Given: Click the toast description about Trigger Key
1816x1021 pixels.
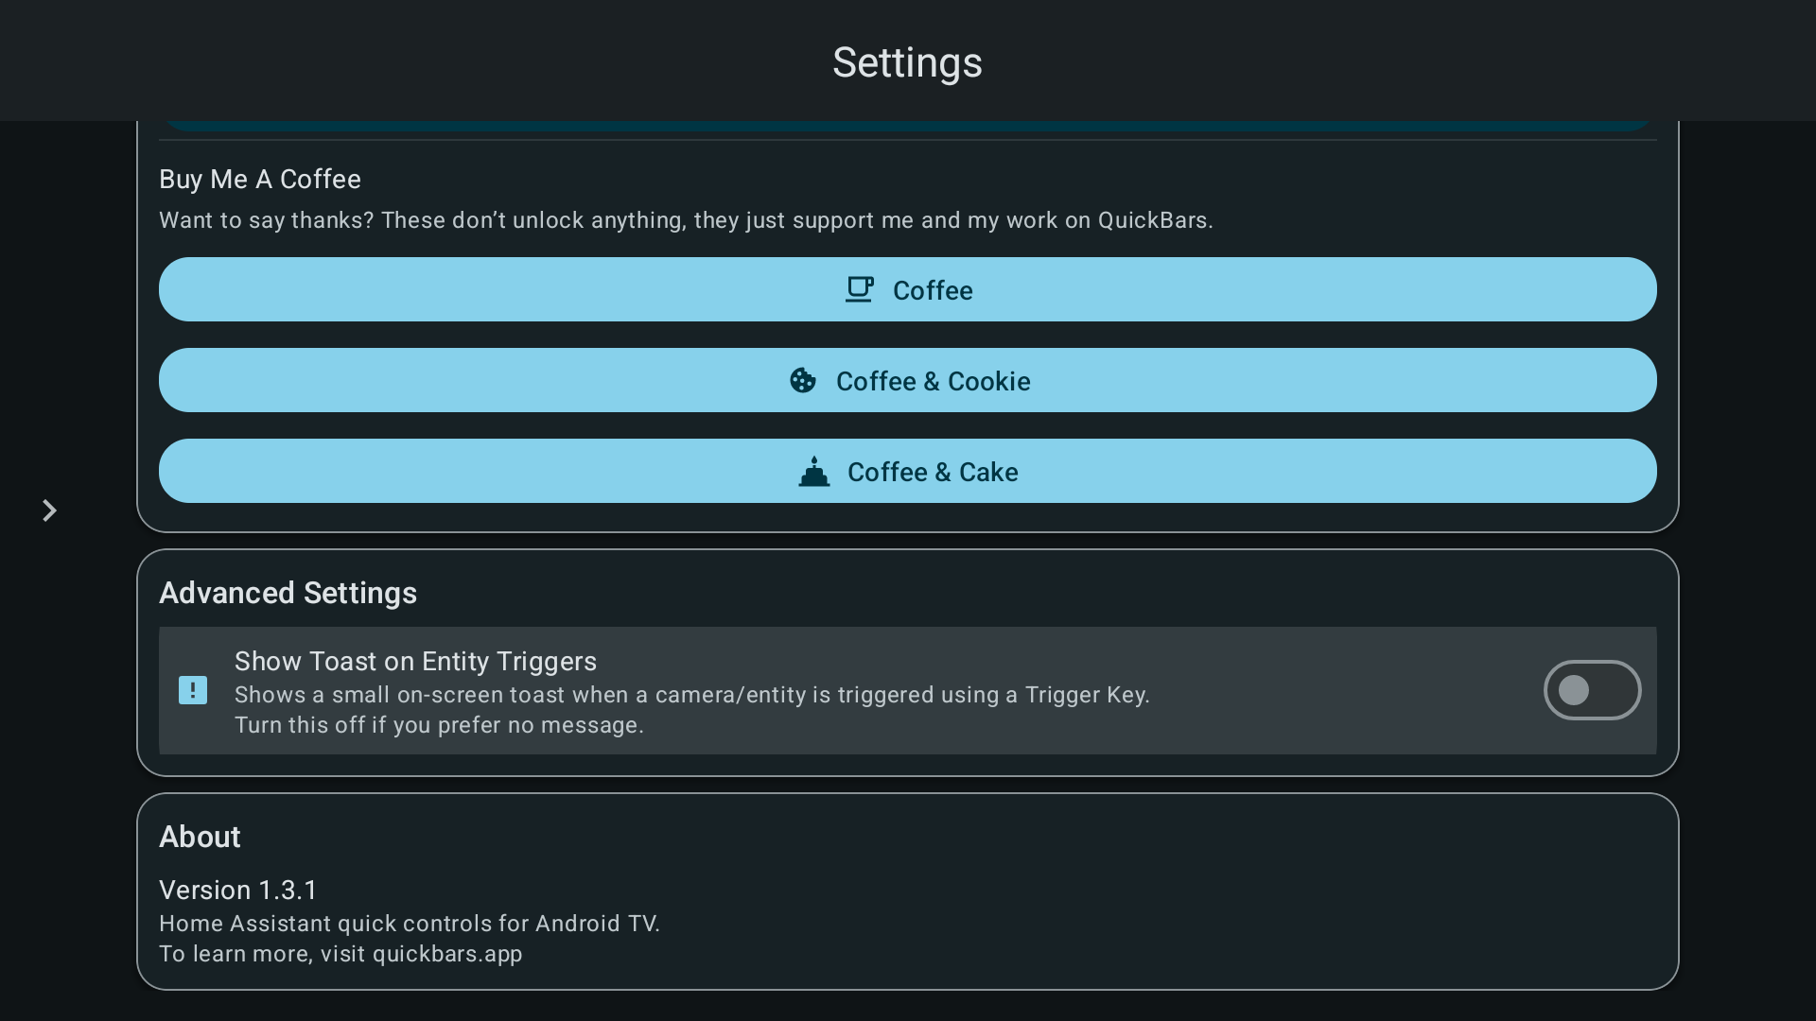Looking at the screenshot, I should pyautogui.click(x=691, y=695).
